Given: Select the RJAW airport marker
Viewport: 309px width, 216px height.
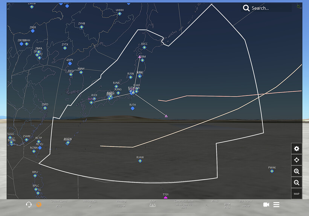Looking at the screenshot, I should [140, 161].
